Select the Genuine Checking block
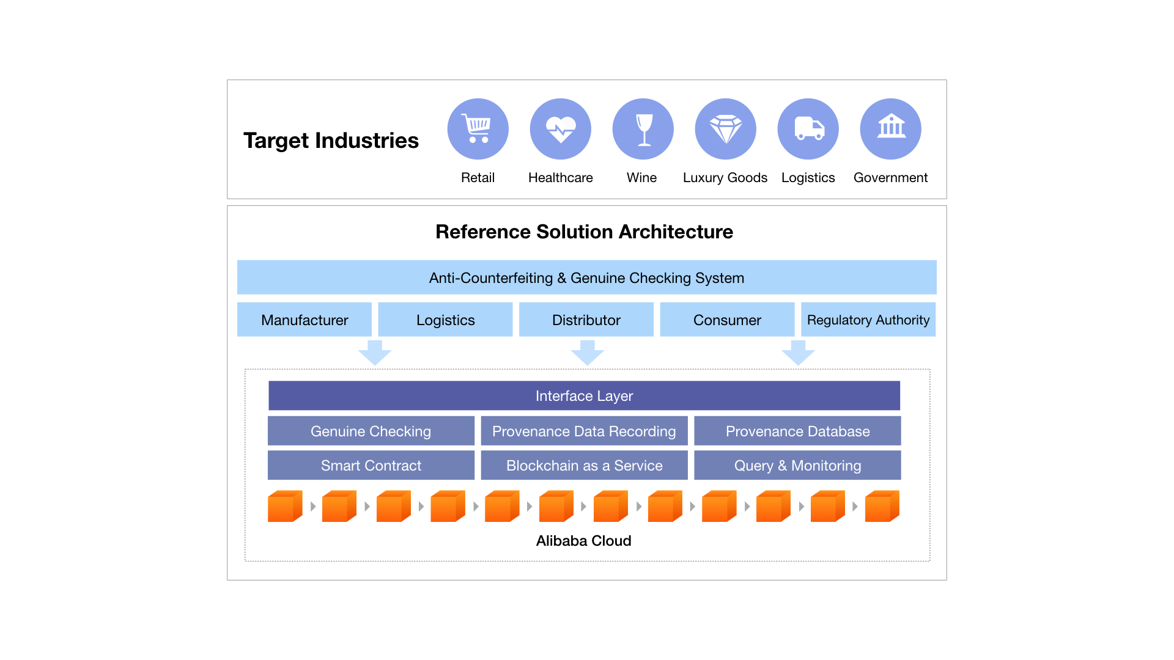Viewport: 1174px width, 660px height. coord(371,431)
